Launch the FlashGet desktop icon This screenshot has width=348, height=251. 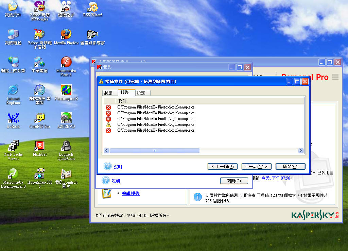click(x=40, y=146)
